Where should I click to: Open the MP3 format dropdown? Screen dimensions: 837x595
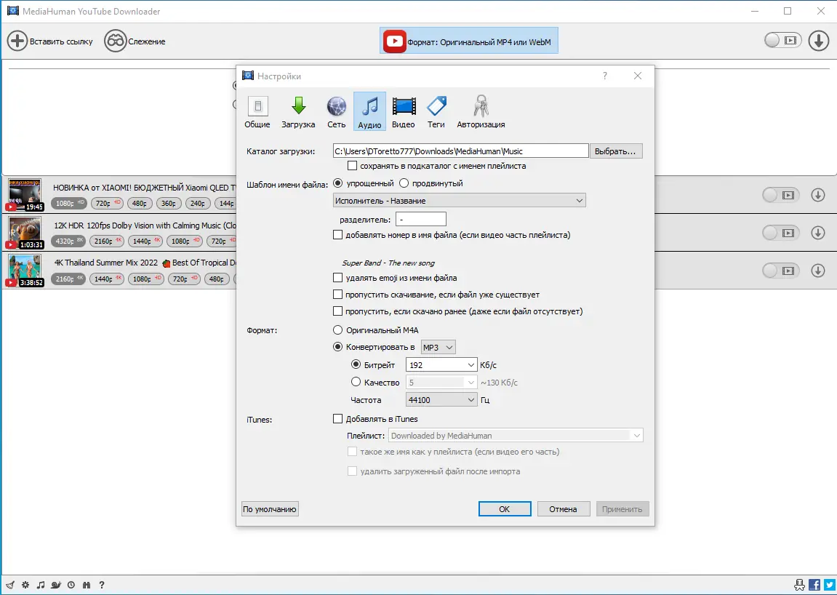point(438,347)
